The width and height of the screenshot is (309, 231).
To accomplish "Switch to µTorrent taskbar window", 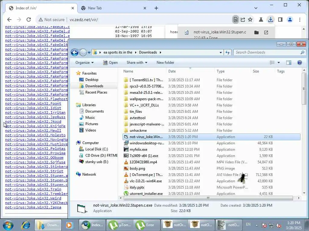I will pyautogui.click(x=120, y=225).
